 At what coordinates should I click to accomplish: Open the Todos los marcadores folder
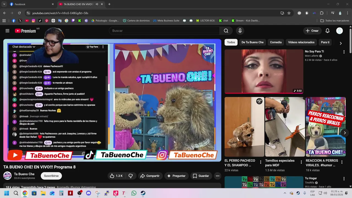(335, 21)
